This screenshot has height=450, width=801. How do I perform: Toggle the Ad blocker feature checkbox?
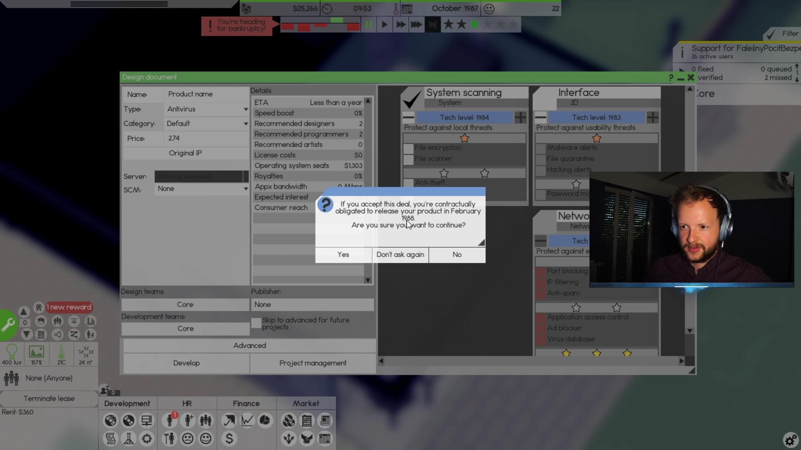541,329
